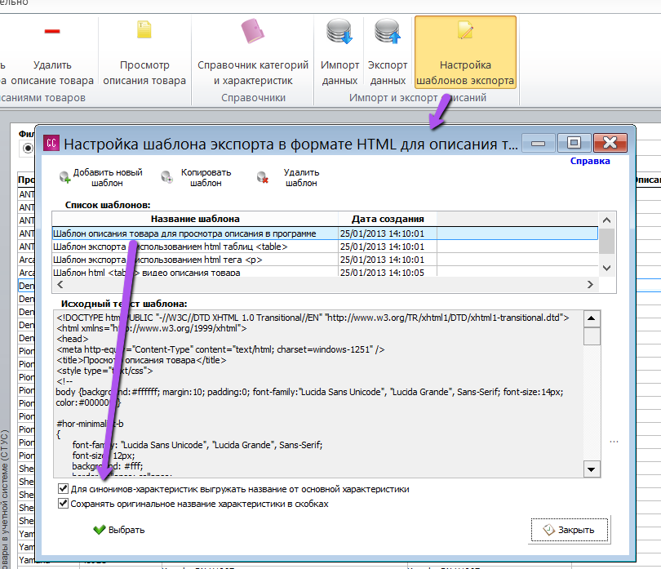Image resolution: width=661 pixels, height=569 pixels.
Task: Click Просмотр описания товара ribbon label
Action: pyautogui.click(x=144, y=73)
